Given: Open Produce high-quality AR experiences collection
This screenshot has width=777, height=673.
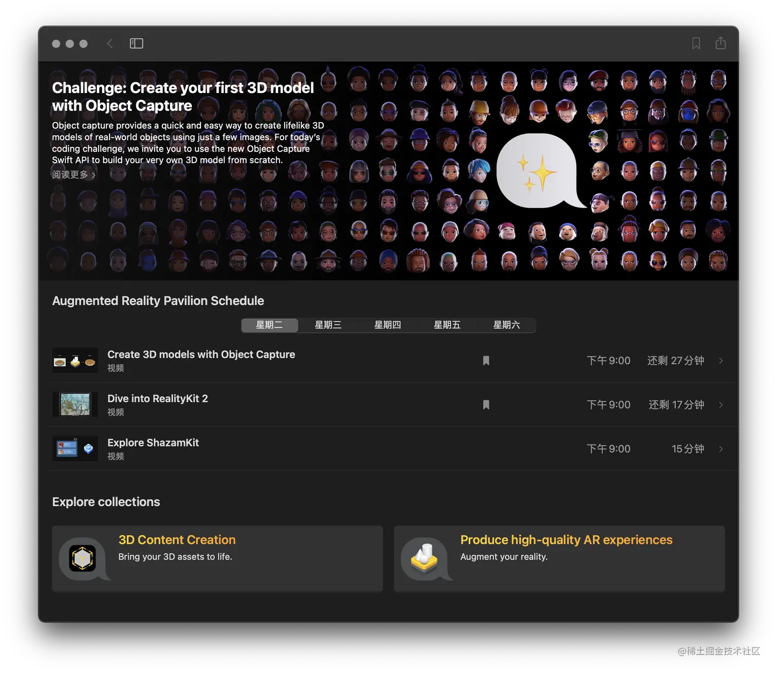Looking at the screenshot, I should [559, 559].
